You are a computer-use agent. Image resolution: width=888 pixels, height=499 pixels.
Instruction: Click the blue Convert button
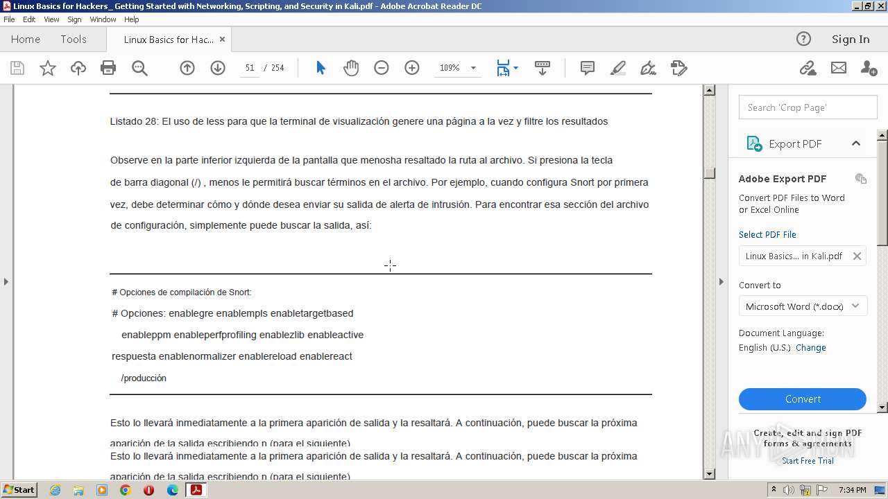click(x=803, y=399)
